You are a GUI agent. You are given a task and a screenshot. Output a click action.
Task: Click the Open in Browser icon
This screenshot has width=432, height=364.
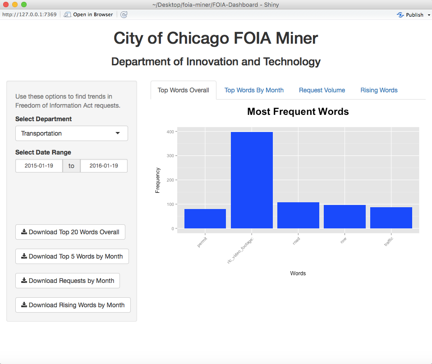pos(67,14)
